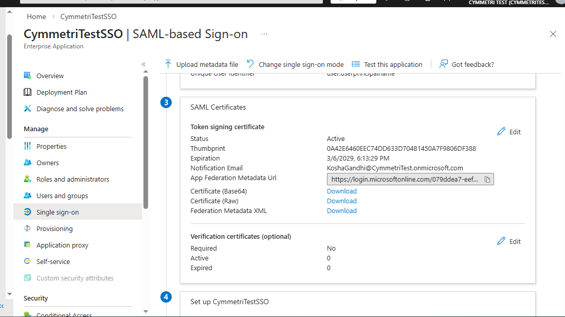Click the left page scrollbar down arrow

(x=9, y=294)
